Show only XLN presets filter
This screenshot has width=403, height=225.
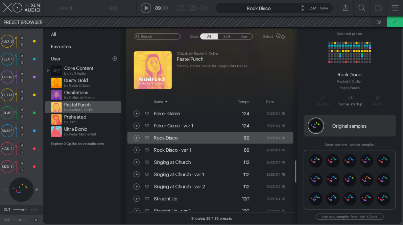(227, 36)
